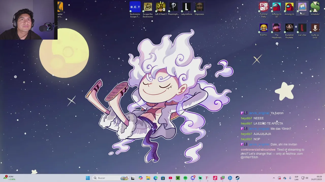The height and width of the screenshot is (182, 325).
Task: Launch Steam from the taskbar
Action: [237, 178]
